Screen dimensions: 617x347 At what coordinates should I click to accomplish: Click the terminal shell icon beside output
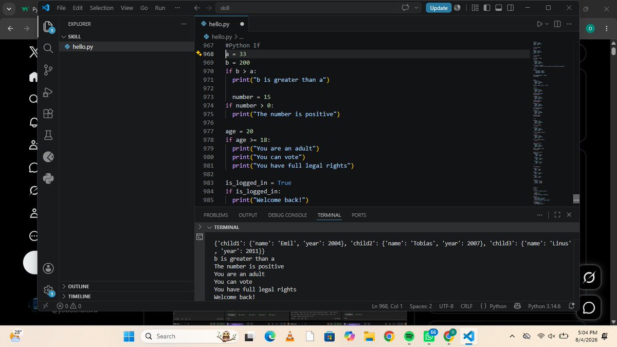[x=199, y=237]
